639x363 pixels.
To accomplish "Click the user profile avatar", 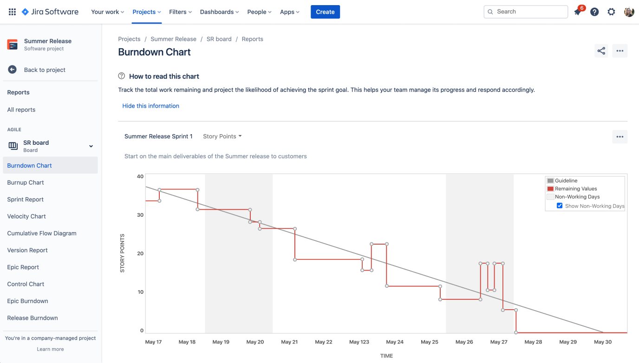I will (x=629, y=12).
